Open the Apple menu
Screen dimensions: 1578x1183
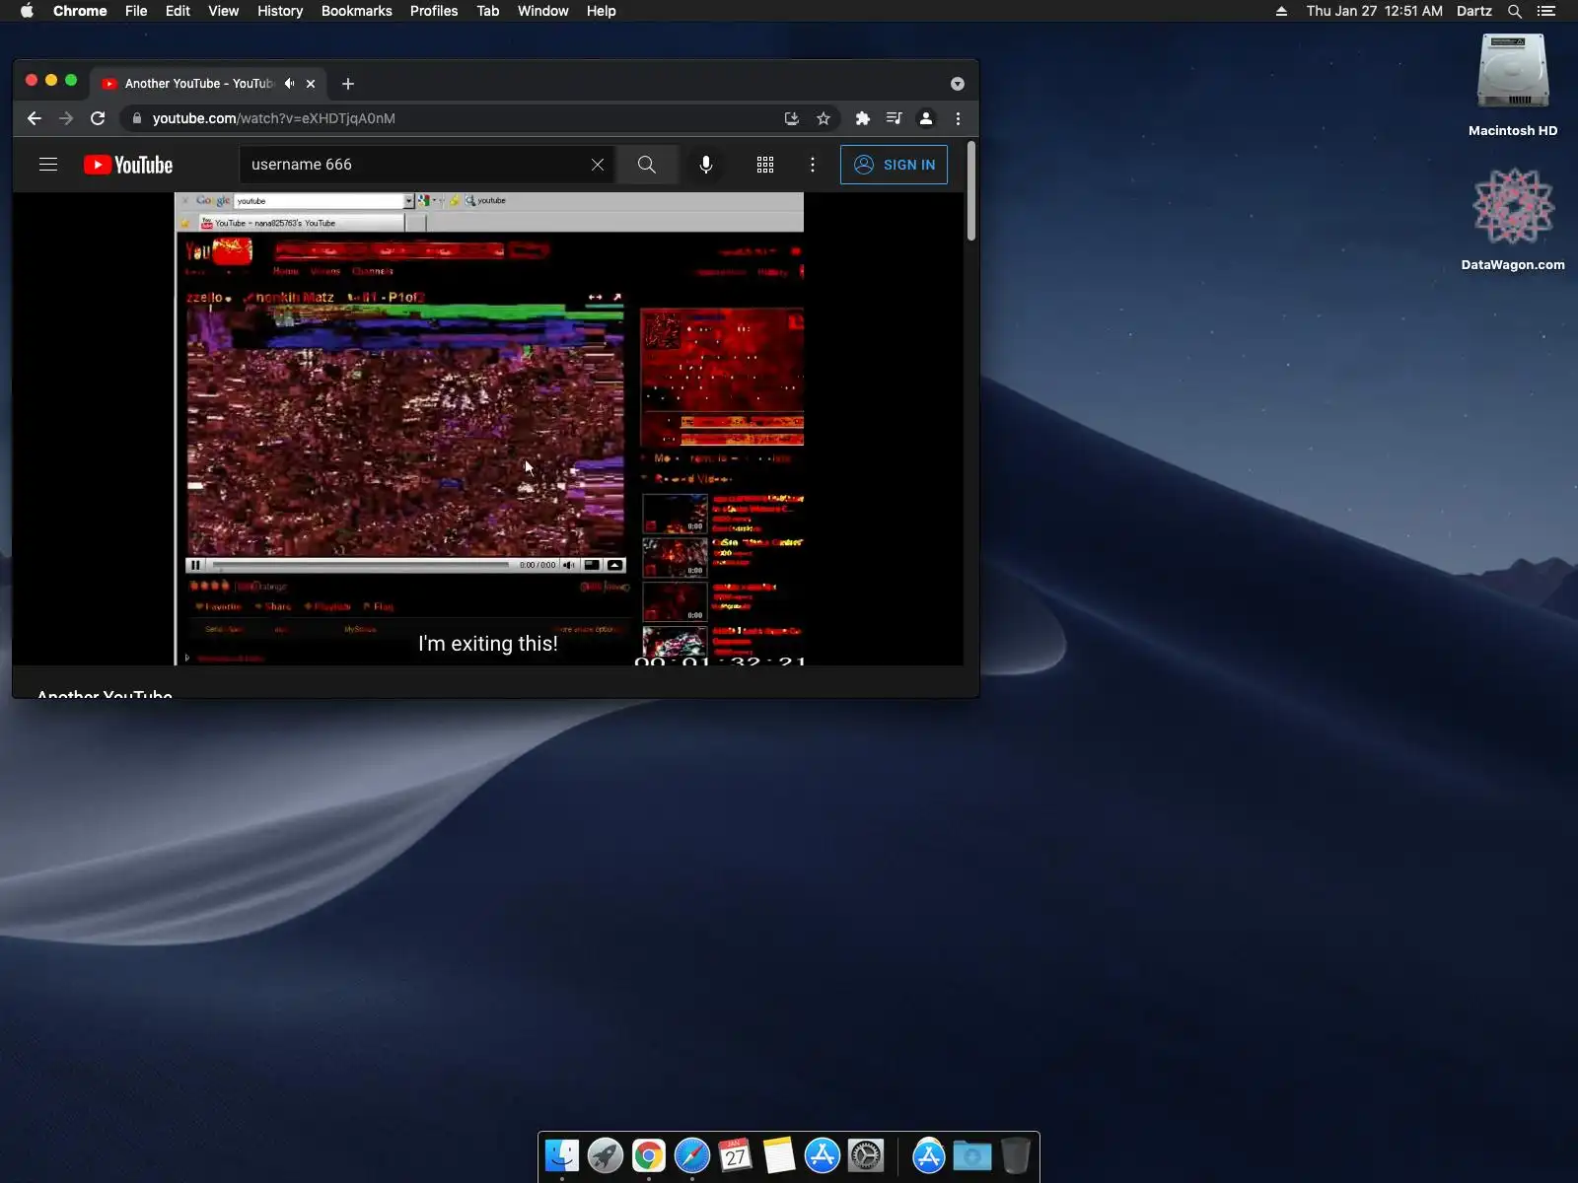[x=27, y=11]
